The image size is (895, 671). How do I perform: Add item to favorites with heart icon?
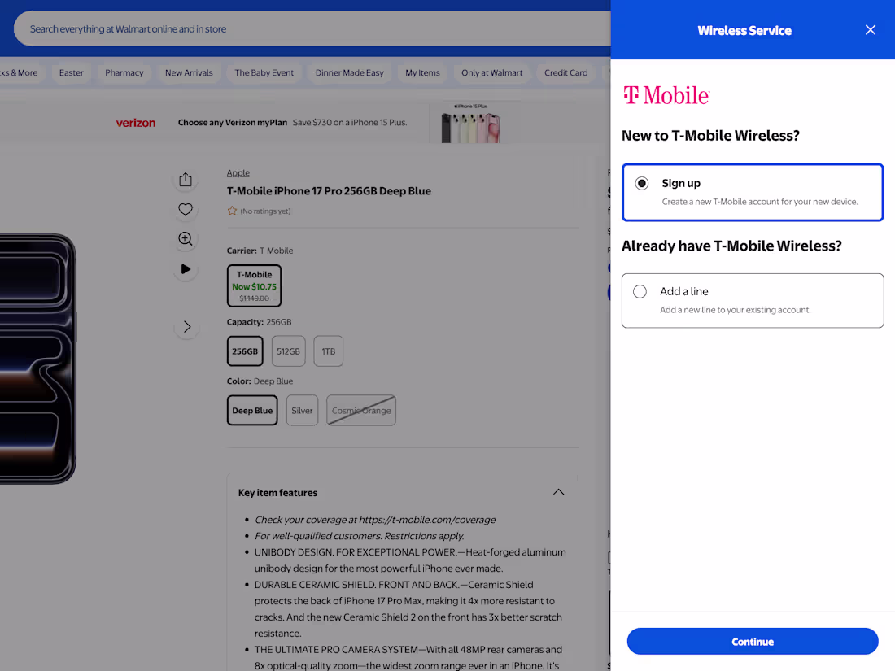(186, 209)
